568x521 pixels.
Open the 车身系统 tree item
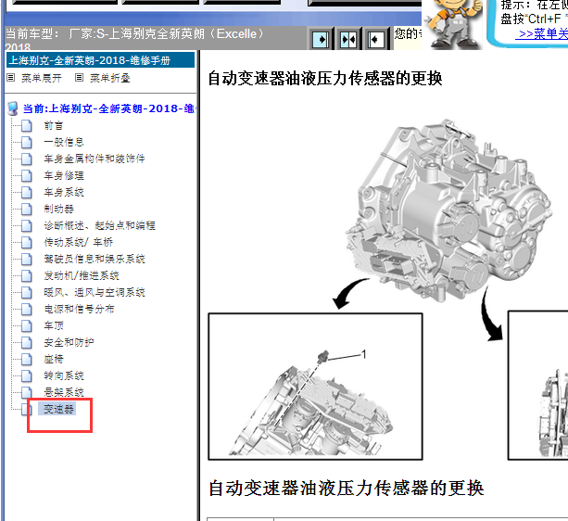click(64, 192)
